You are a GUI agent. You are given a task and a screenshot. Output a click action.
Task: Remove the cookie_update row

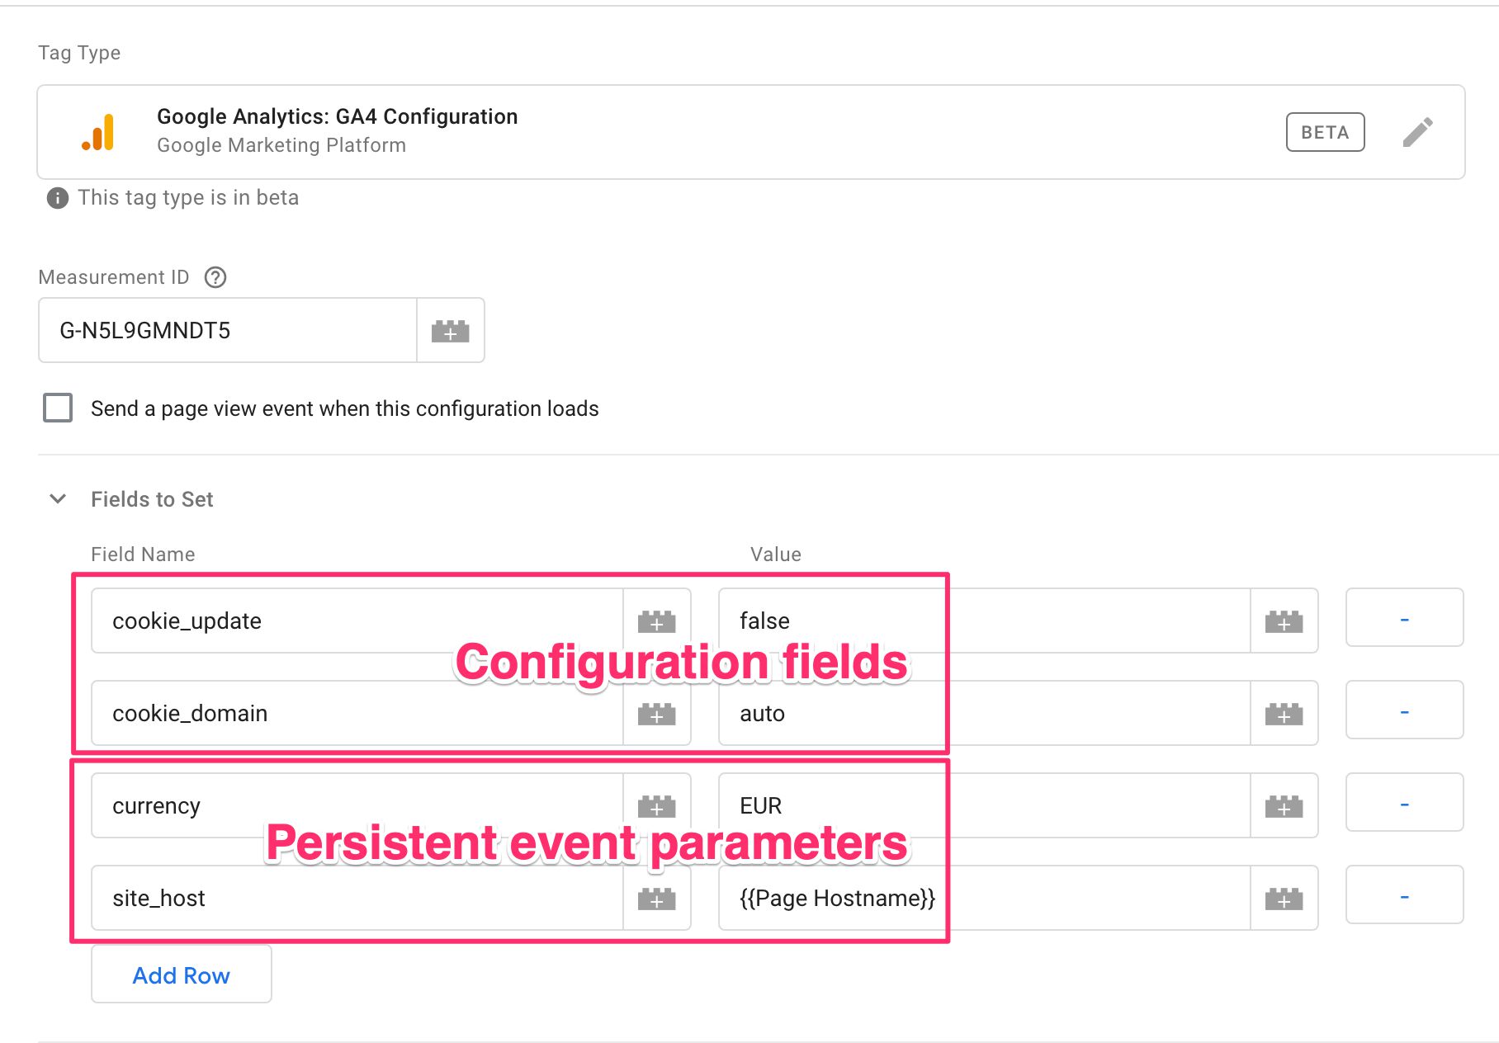(1404, 618)
